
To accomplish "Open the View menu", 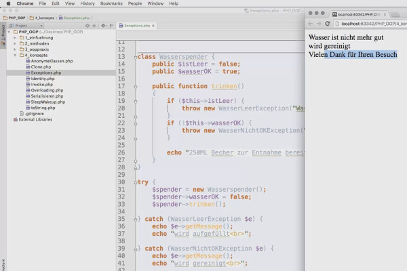I will point(70,3).
